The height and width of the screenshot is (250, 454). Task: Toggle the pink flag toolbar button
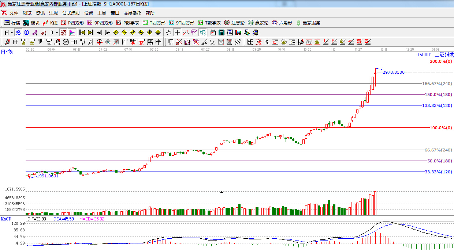click(72, 32)
